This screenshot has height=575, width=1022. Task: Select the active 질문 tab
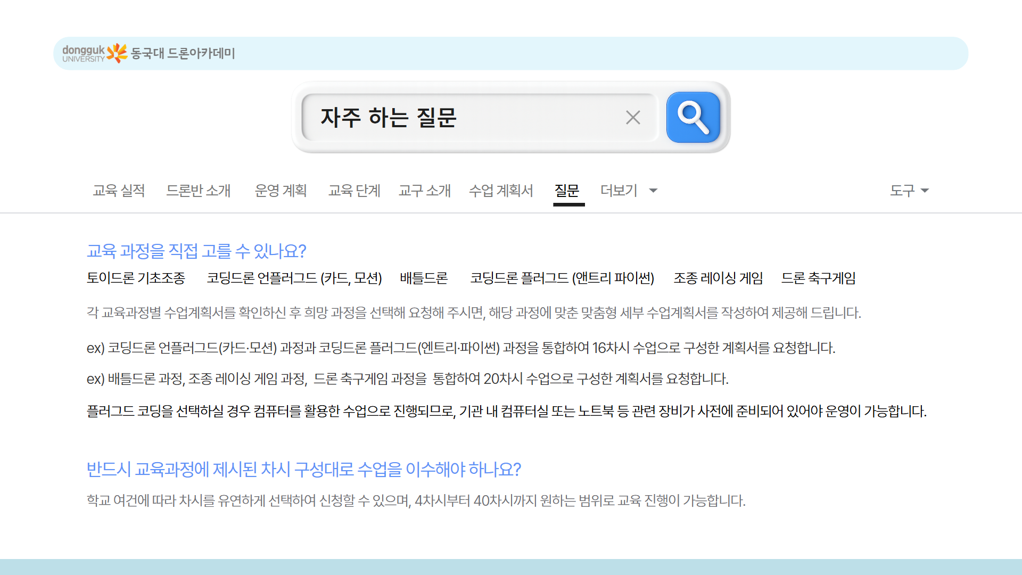pyautogui.click(x=567, y=191)
